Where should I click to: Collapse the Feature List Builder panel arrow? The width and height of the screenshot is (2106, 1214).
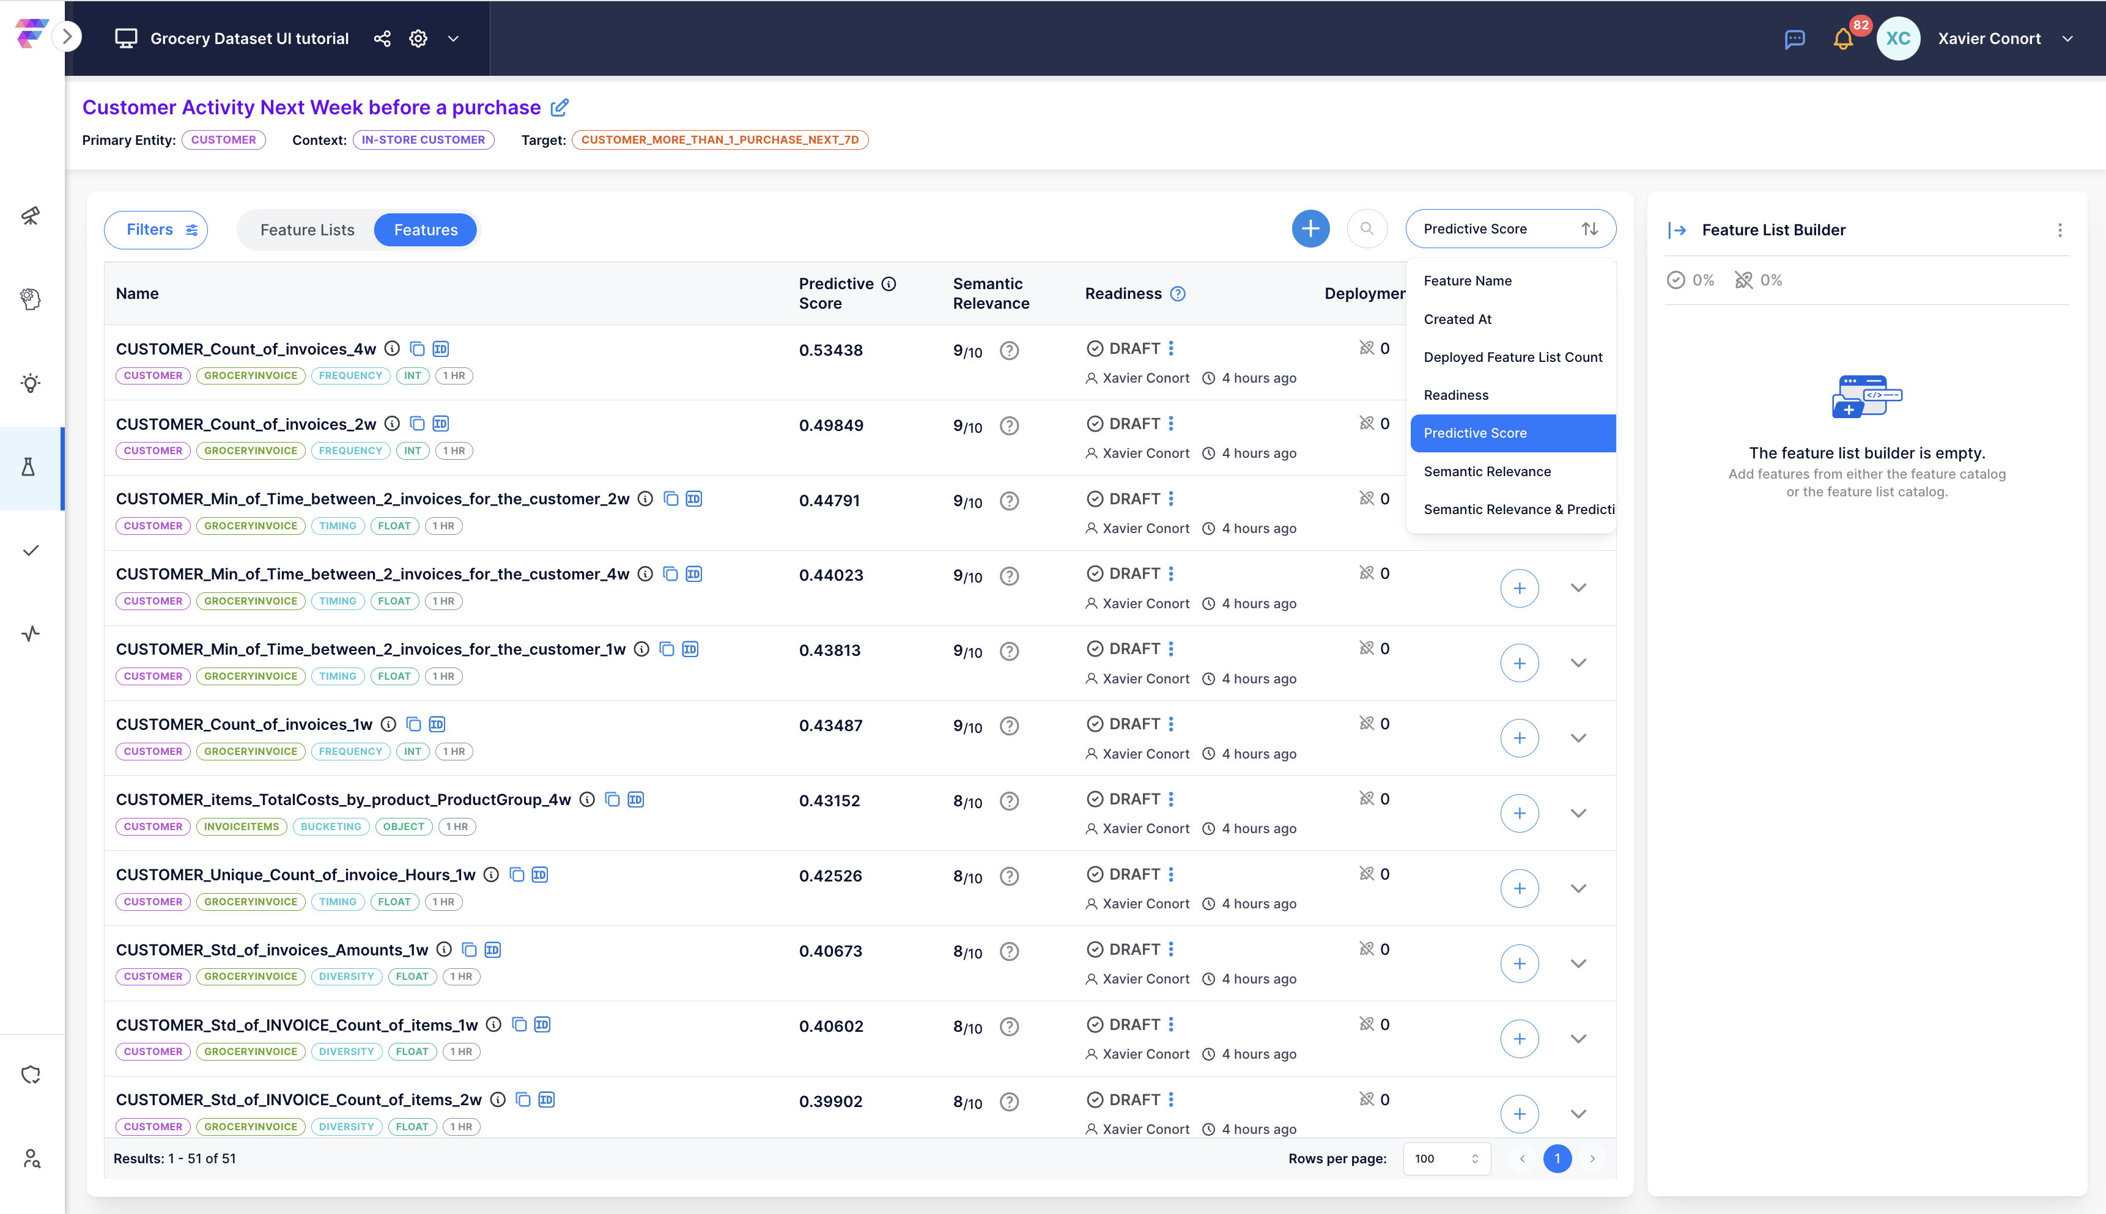[x=1677, y=230]
